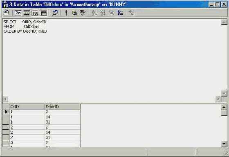Click row selector for OilID 3, OdorID 7 row
The height and width of the screenshot is (157, 229).
coord(6,142)
